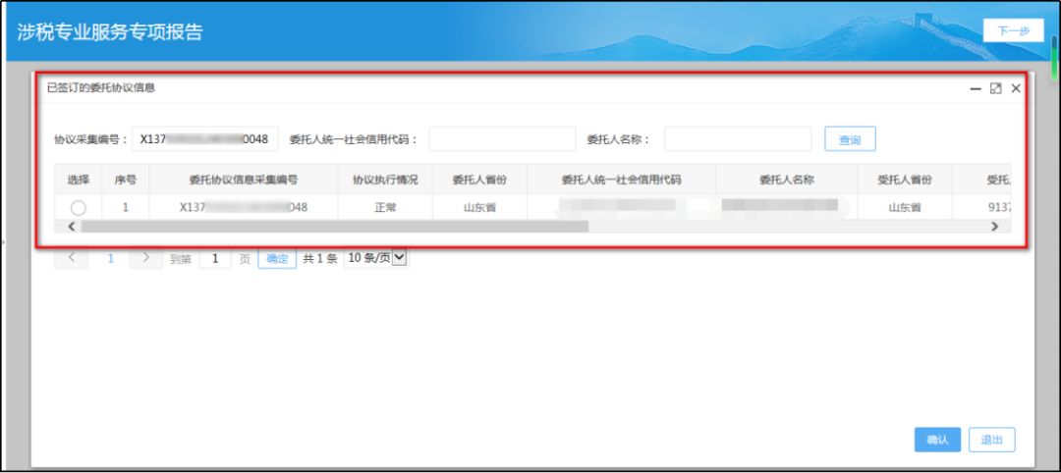Go to previous page with left chevron

click(x=72, y=257)
